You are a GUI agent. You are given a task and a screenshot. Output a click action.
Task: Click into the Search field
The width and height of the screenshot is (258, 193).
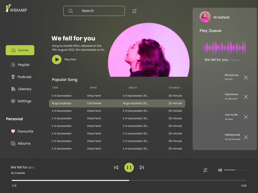coord(94,11)
